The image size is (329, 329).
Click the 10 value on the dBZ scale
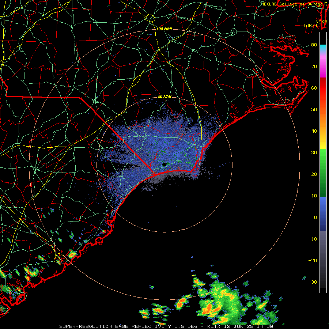(314, 196)
